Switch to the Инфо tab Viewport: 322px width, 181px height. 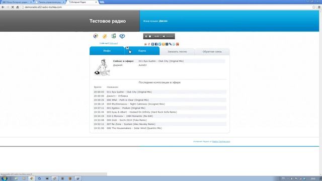pos(107,51)
